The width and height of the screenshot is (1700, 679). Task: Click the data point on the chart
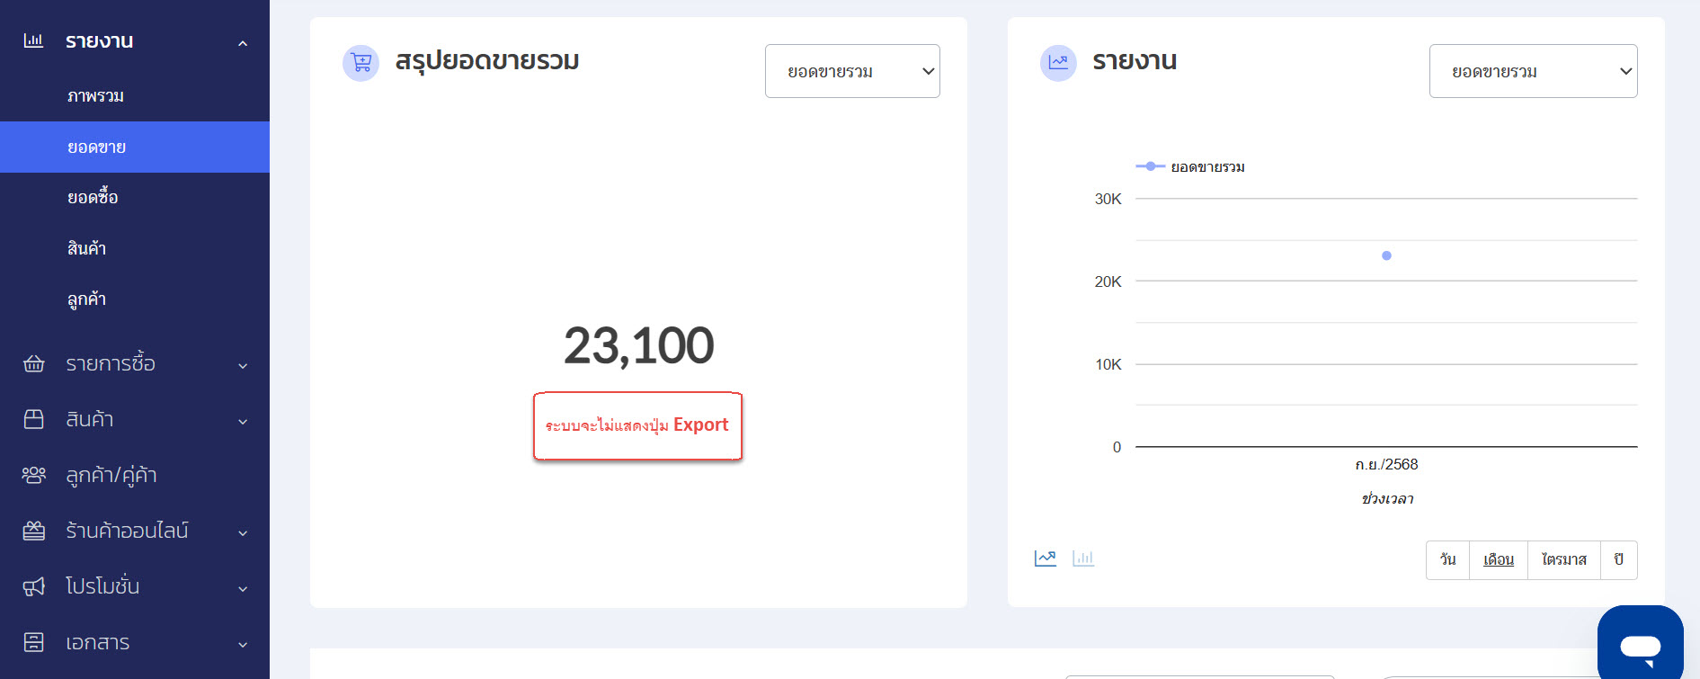pyautogui.click(x=1386, y=256)
